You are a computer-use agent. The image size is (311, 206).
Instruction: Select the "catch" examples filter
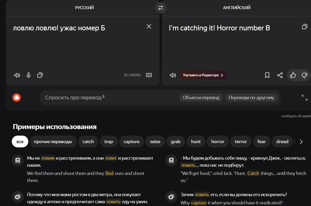click(x=88, y=141)
